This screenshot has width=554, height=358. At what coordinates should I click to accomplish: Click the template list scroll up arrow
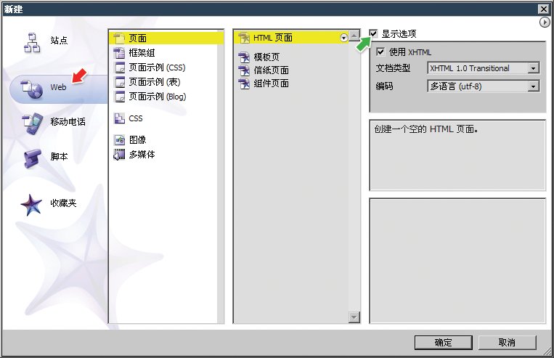coord(354,36)
